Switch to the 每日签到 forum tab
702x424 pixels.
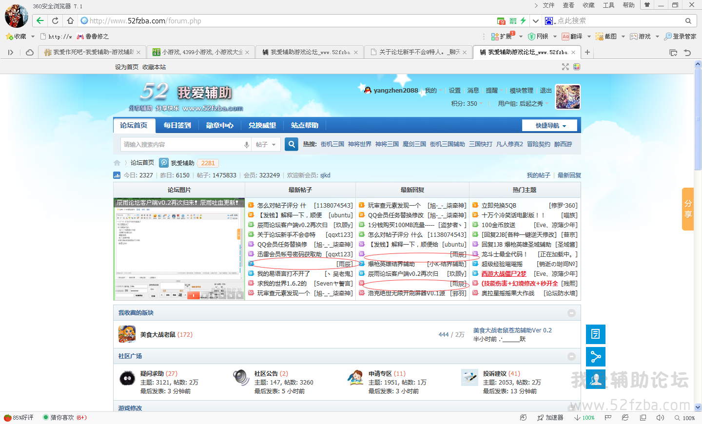pyautogui.click(x=177, y=125)
